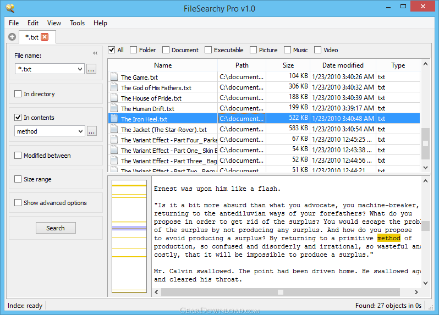Click file icon of The Human Drift.txt

point(114,108)
